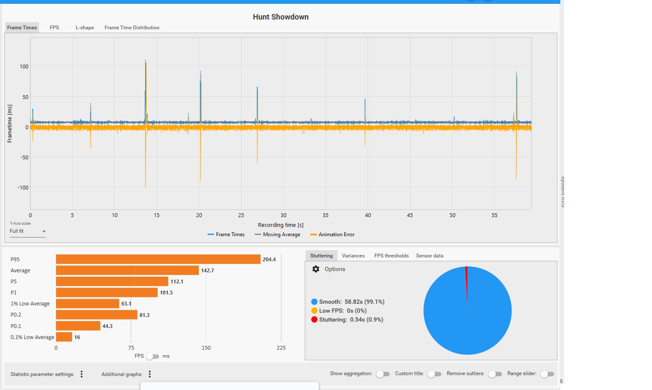Enable the Range slider switch

click(547, 374)
